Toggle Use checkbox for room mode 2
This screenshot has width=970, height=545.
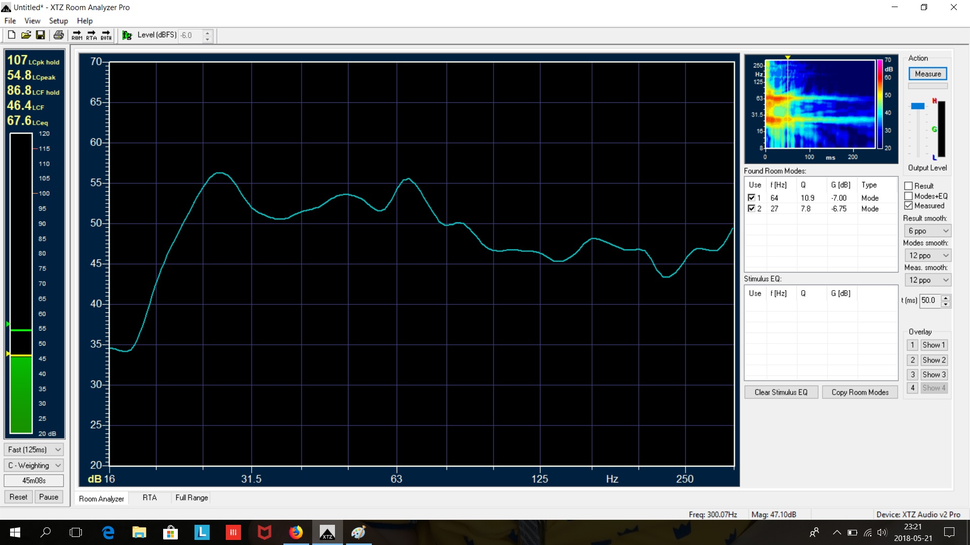tap(751, 208)
